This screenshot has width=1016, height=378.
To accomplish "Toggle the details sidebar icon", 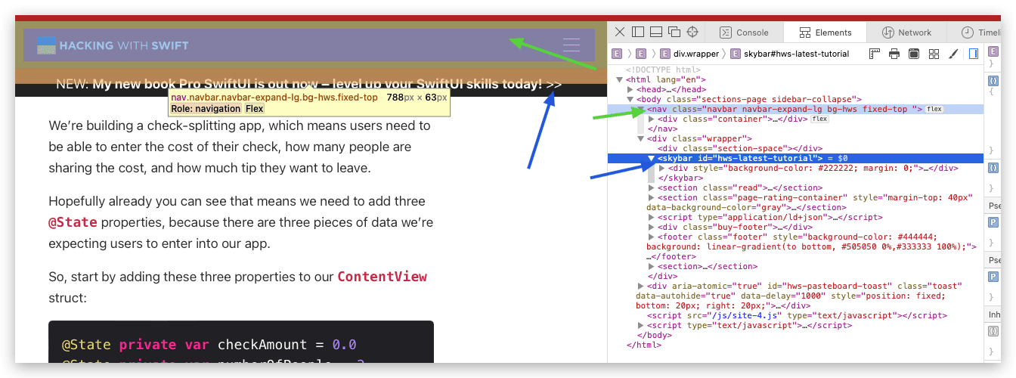I will tap(974, 54).
